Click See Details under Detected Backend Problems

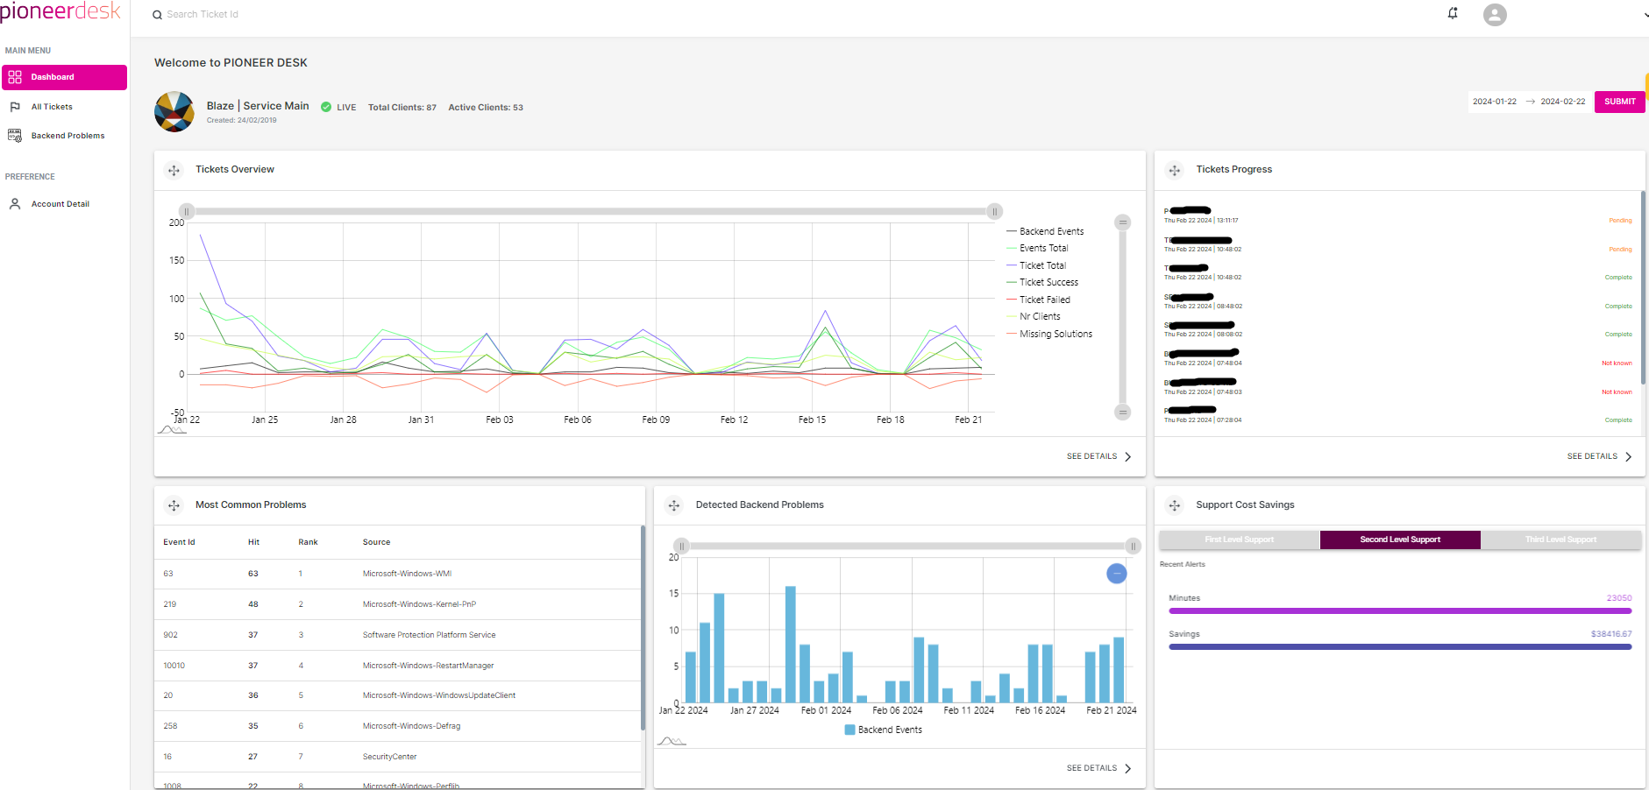tap(1099, 768)
